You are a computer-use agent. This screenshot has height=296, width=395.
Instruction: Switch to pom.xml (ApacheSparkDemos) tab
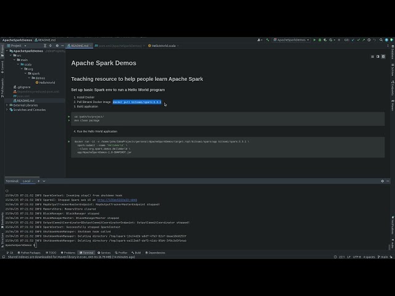pos(120,46)
